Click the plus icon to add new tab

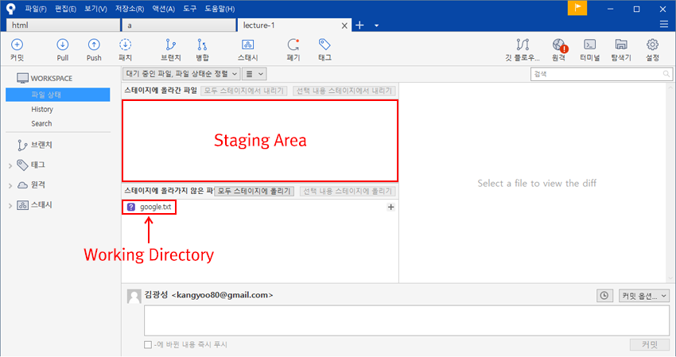(359, 25)
